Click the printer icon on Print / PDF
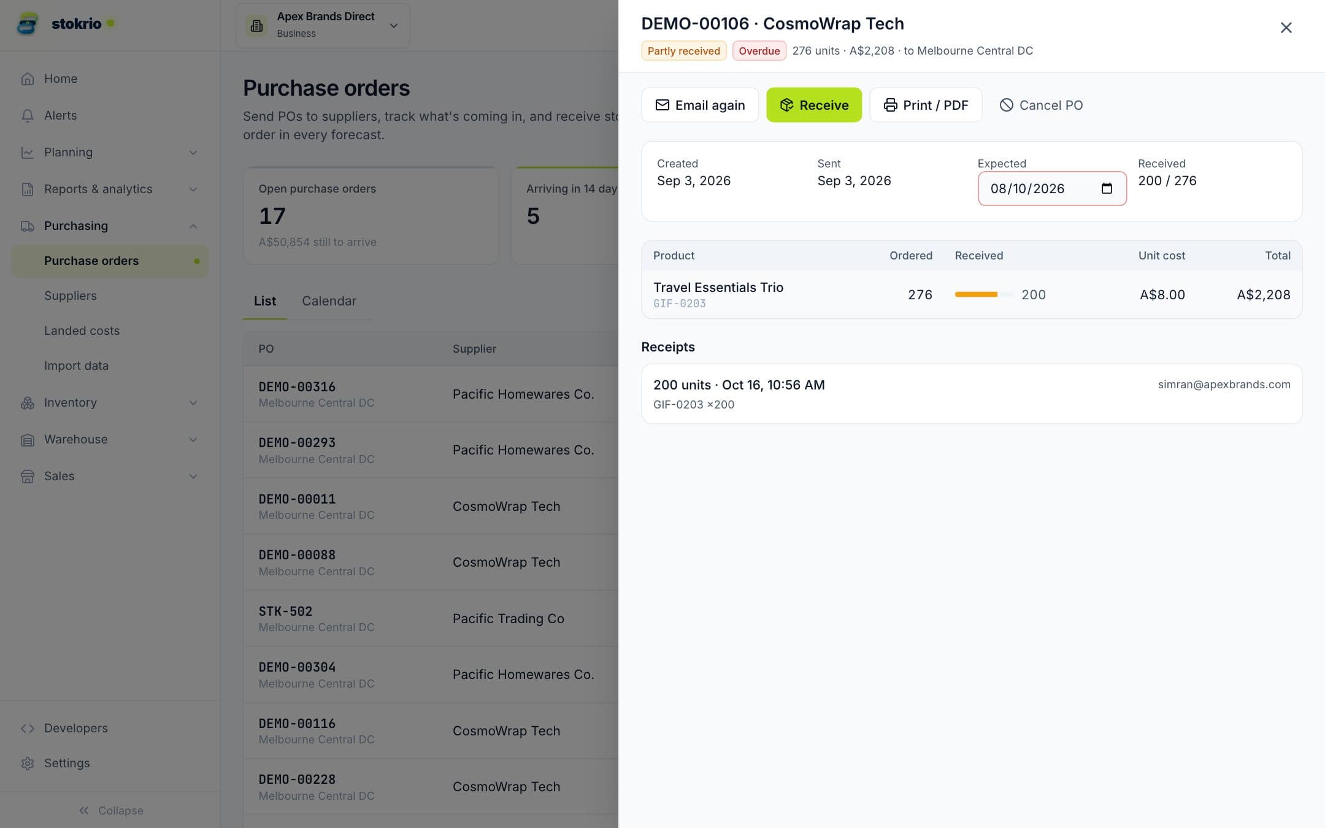Screen dimensions: 1325x828 (890, 105)
